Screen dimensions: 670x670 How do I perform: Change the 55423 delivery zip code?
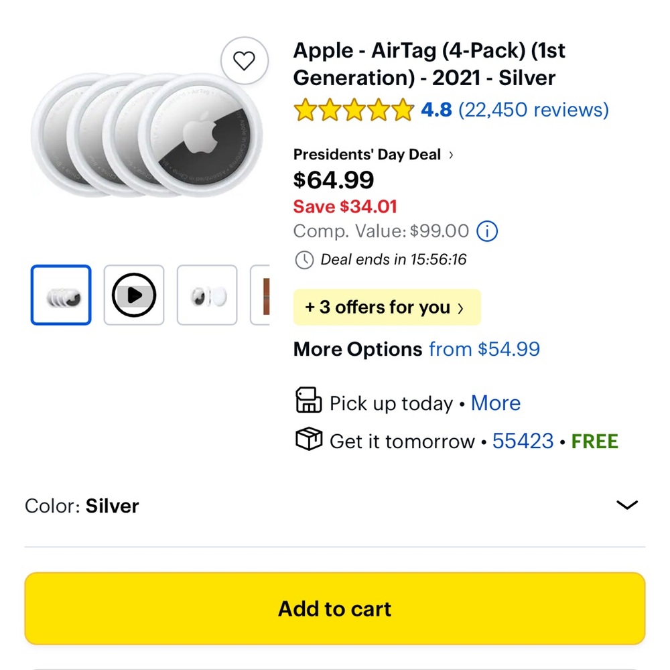523,441
